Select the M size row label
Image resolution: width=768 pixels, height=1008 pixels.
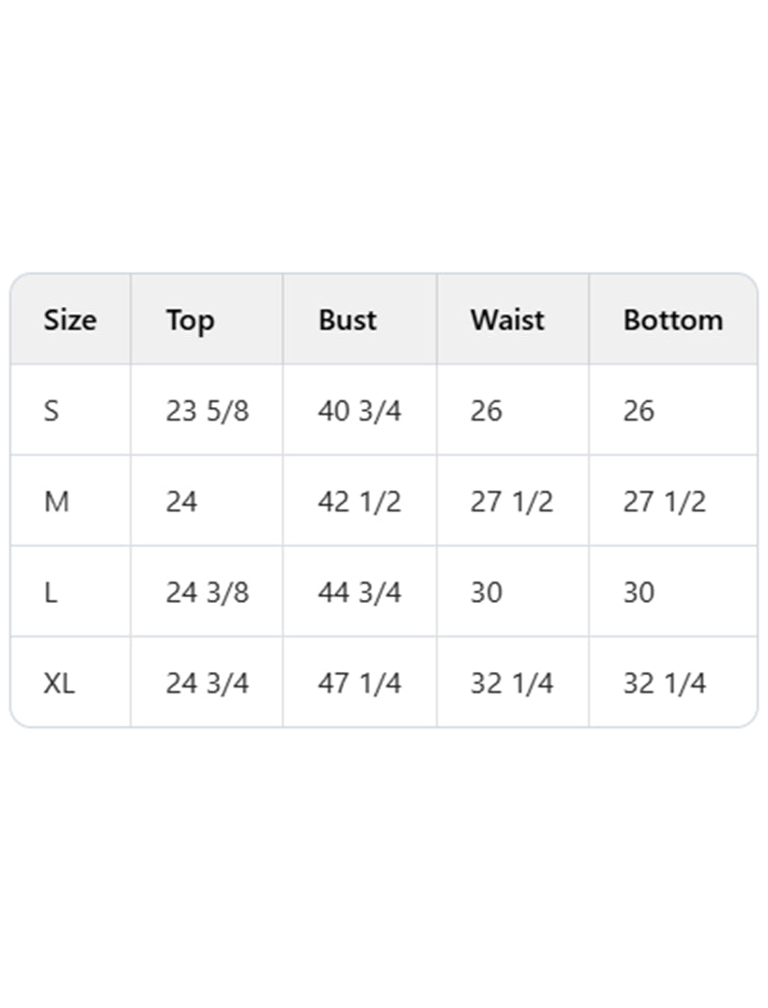(57, 501)
